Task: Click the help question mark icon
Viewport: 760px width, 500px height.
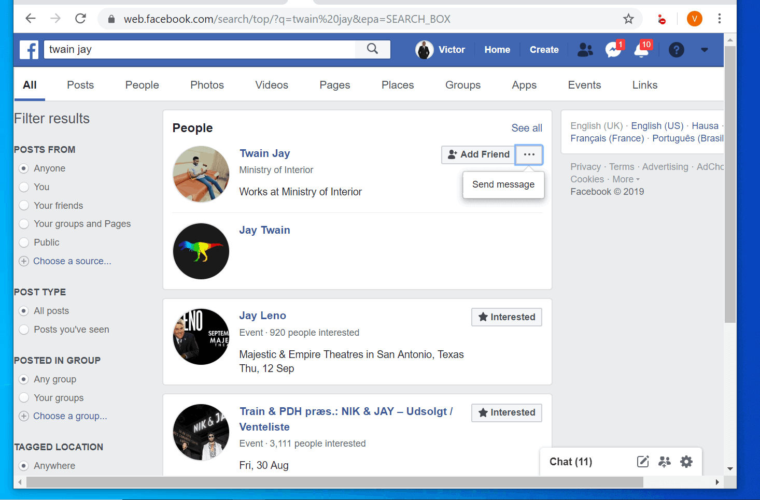Action: click(x=676, y=50)
